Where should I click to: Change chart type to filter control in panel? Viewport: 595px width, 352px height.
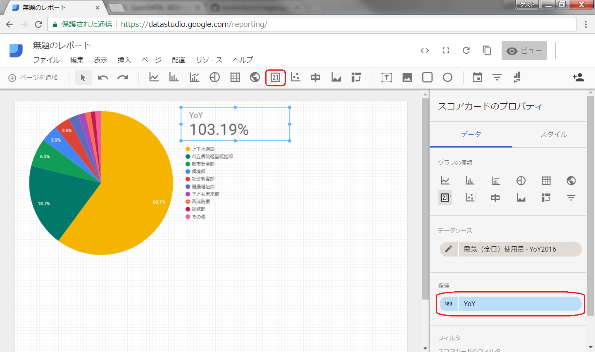(x=571, y=197)
